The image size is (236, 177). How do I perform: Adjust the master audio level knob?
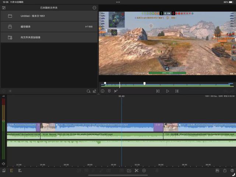coord(3,121)
